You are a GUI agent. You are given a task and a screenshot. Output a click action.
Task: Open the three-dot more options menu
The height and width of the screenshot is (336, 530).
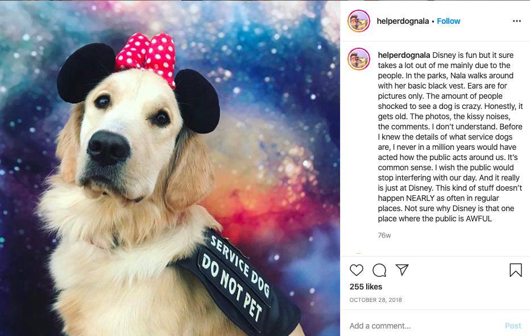(x=517, y=21)
